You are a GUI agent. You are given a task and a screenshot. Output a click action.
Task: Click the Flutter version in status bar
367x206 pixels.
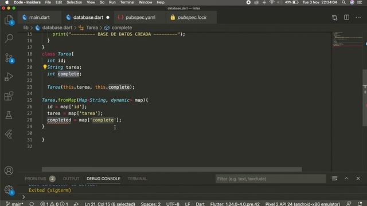click(235, 204)
